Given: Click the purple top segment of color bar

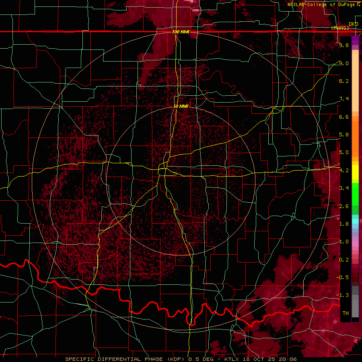Looking at the screenshot, I should tap(355, 40).
